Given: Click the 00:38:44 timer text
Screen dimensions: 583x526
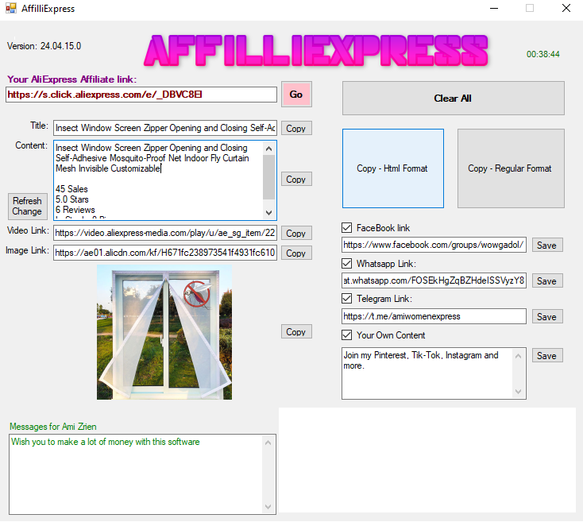Looking at the screenshot, I should [543, 54].
